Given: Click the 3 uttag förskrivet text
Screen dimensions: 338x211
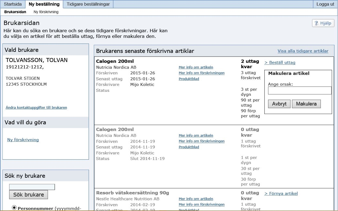Looking at the screenshot, I should pos(251,75).
